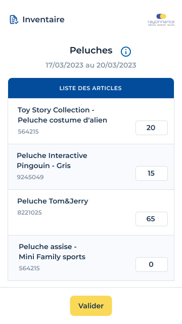Click the Liste des articles header
The height and width of the screenshot is (324, 182).
pos(91,88)
